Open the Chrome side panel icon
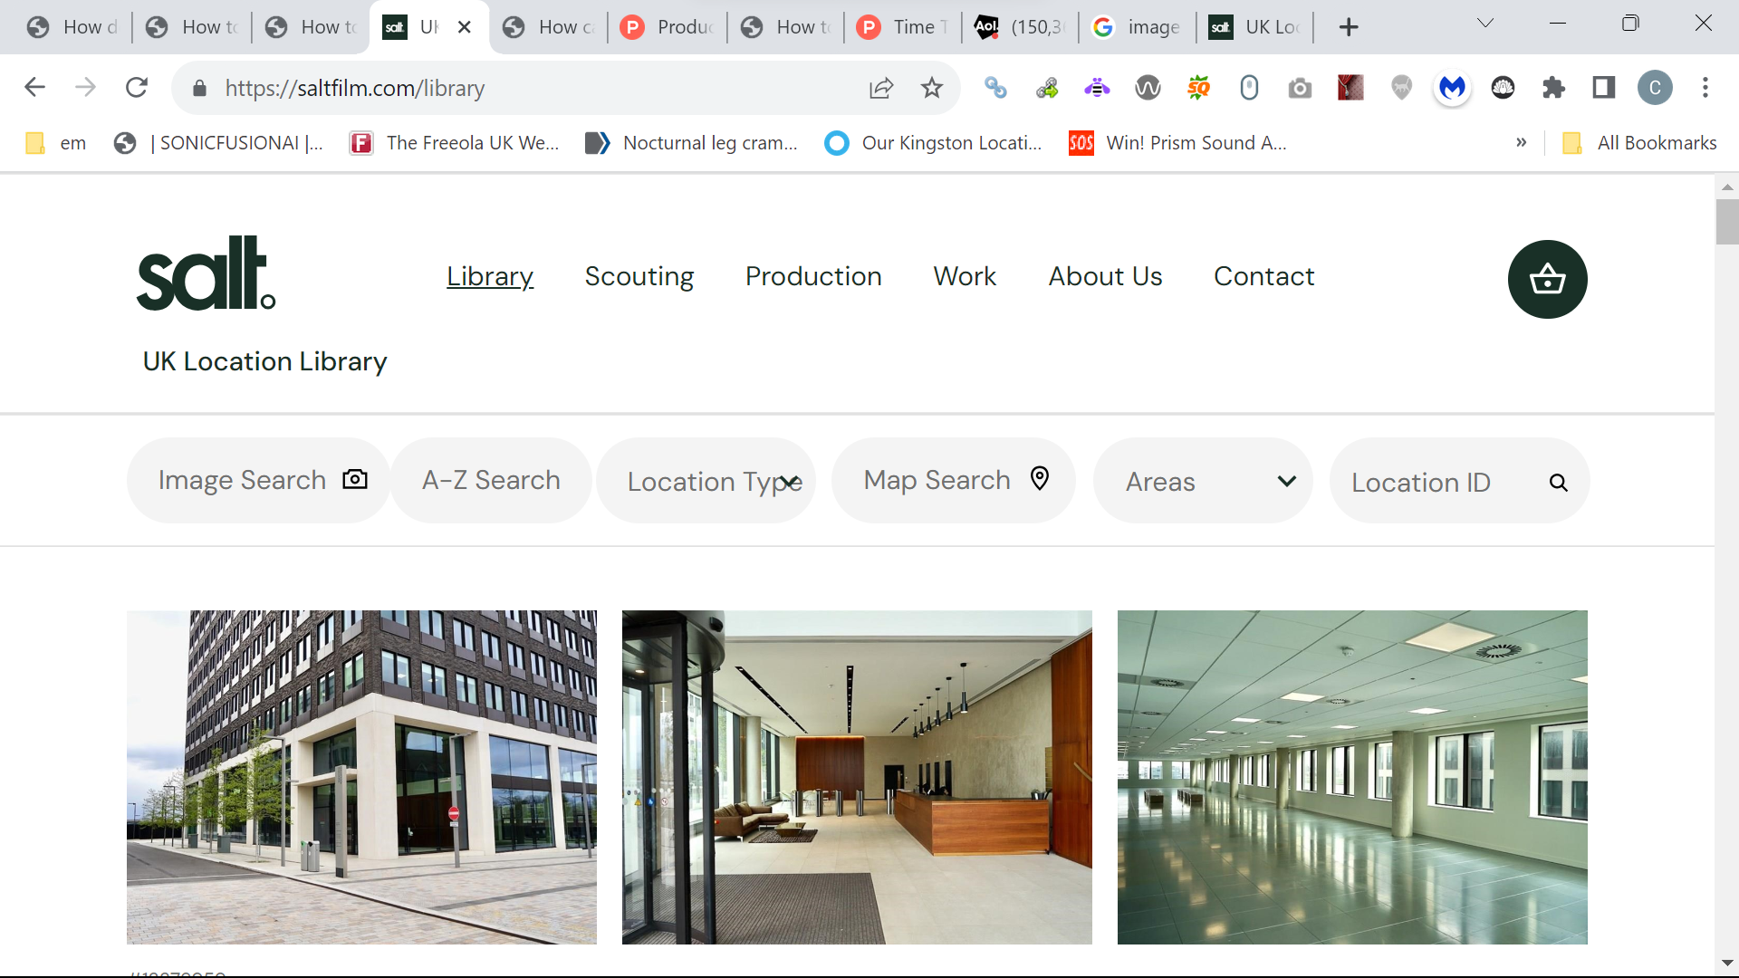Screen dimensions: 1739x978 click(1603, 87)
